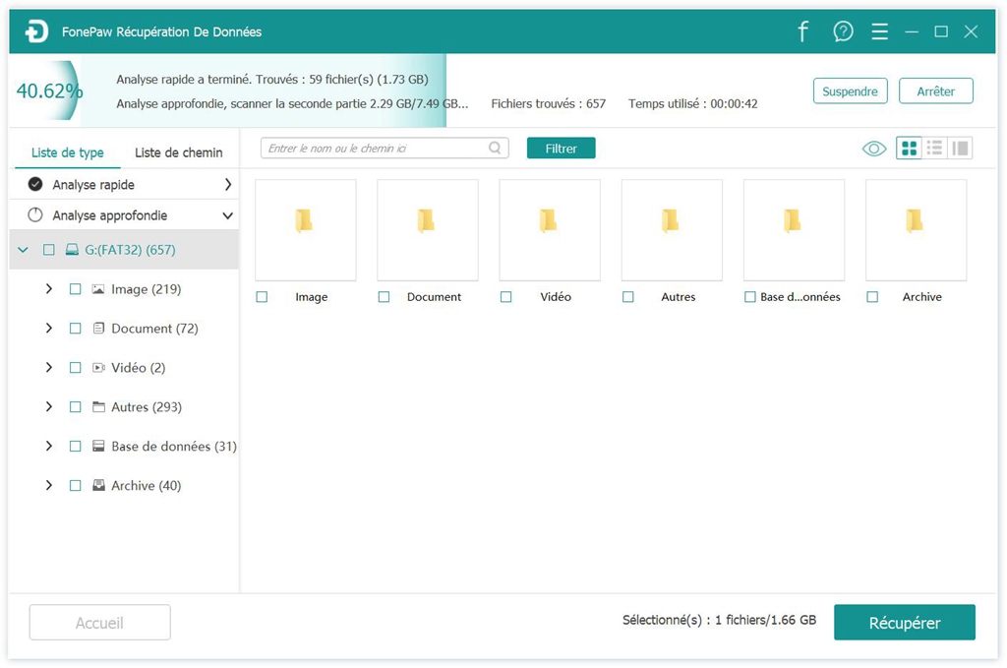Viewport: 1007px width, 668px height.
Task: Switch to detail column view icon
Action: (x=960, y=149)
